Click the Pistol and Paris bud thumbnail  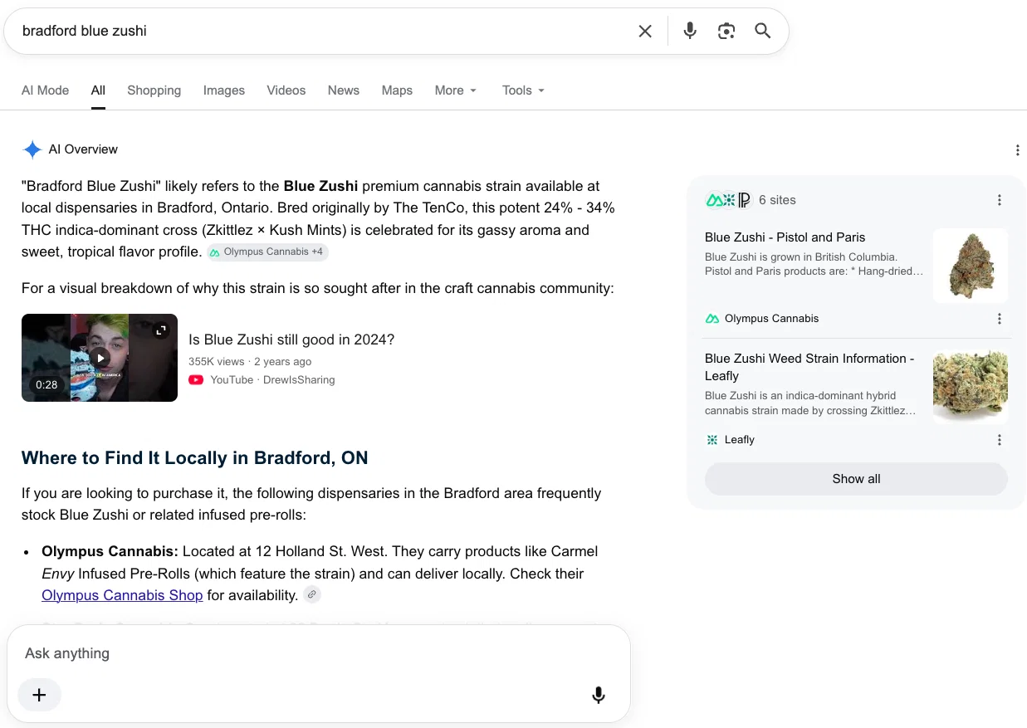tap(971, 266)
